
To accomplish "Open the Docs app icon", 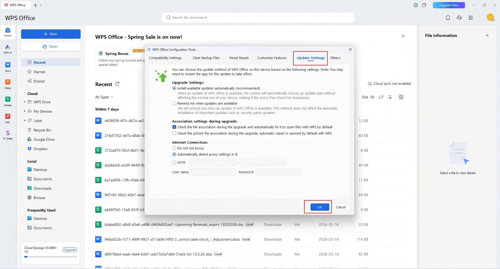I will (8, 67).
